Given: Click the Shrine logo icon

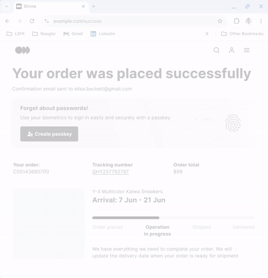Looking at the screenshot, I should click(22, 50).
